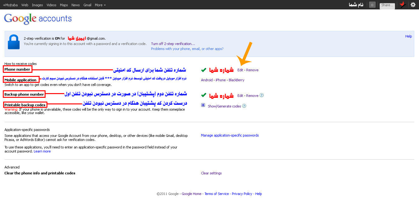Click the Learn more link
Viewport: 419px width, 200px height.
(x=42, y=151)
